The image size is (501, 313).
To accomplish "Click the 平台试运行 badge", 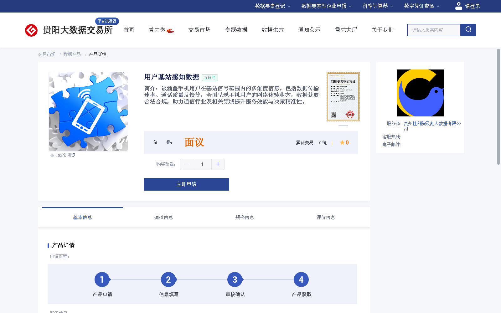I will 107,21.
